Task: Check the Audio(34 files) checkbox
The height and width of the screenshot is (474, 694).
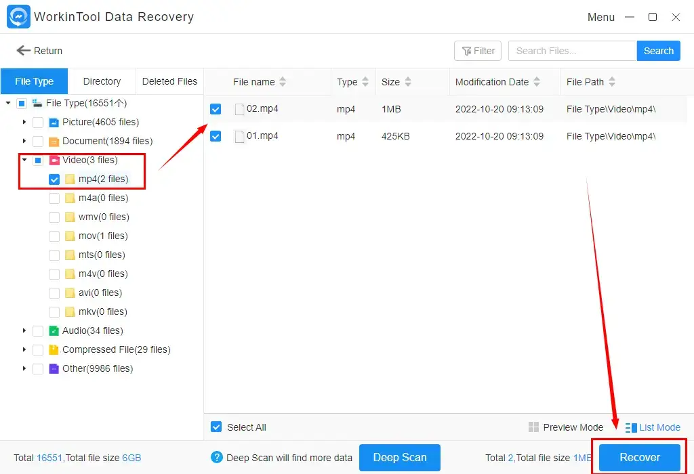Action: coord(38,330)
